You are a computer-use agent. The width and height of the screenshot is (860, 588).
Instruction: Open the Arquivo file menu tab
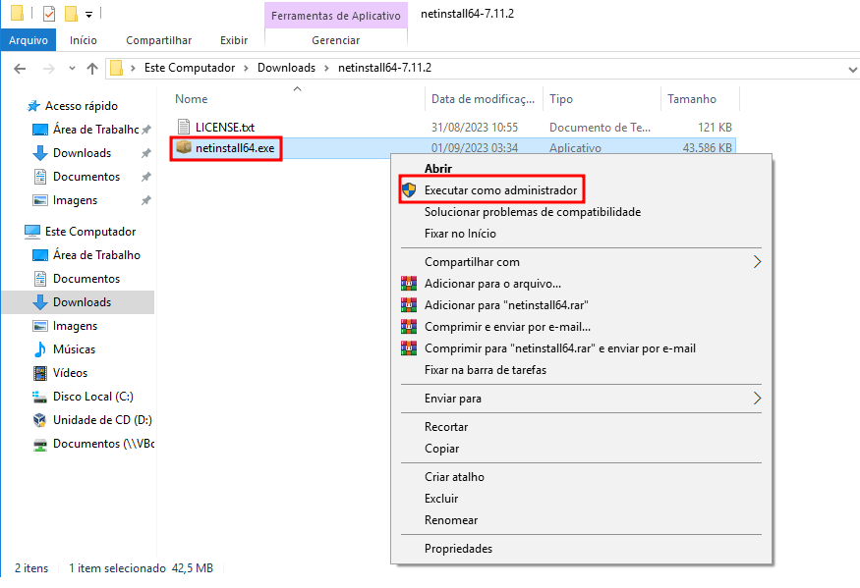[x=29, y=40]
